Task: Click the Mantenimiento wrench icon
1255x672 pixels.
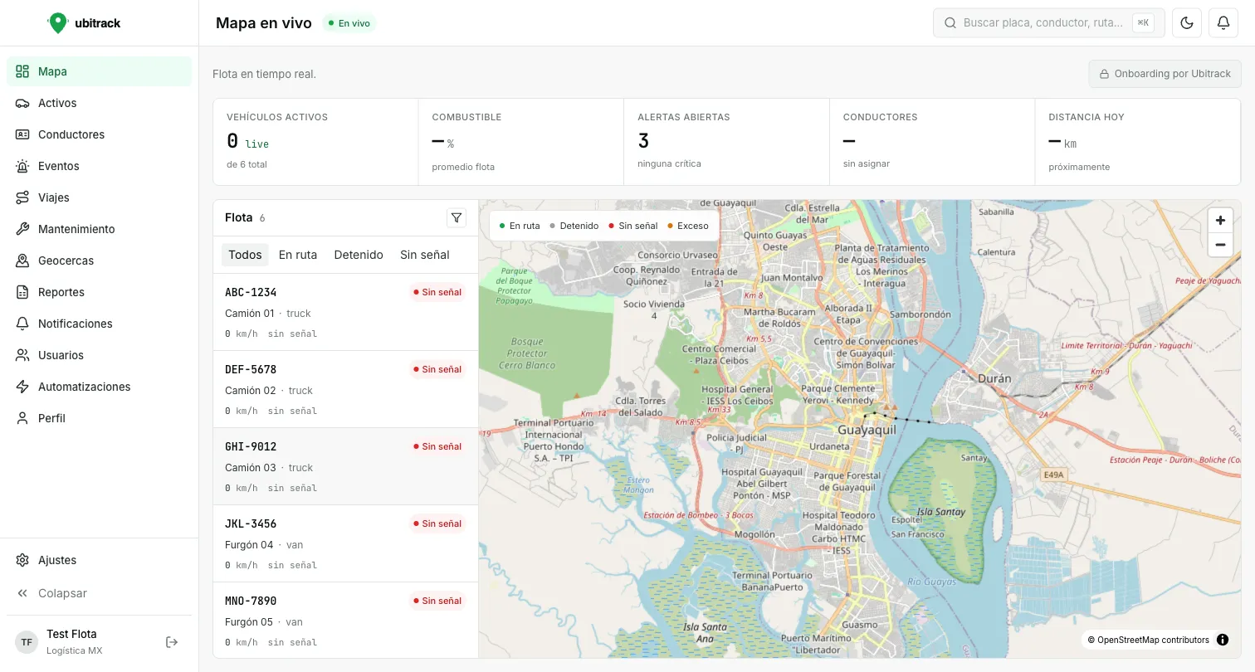Action: pos(22,229)
